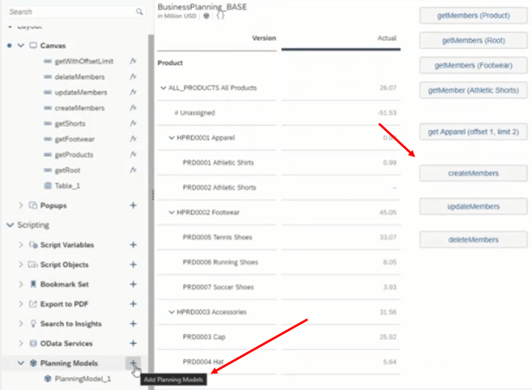532x390 pixels.
Task: Expand the Popups tree node
Action: tap(21, 205)
